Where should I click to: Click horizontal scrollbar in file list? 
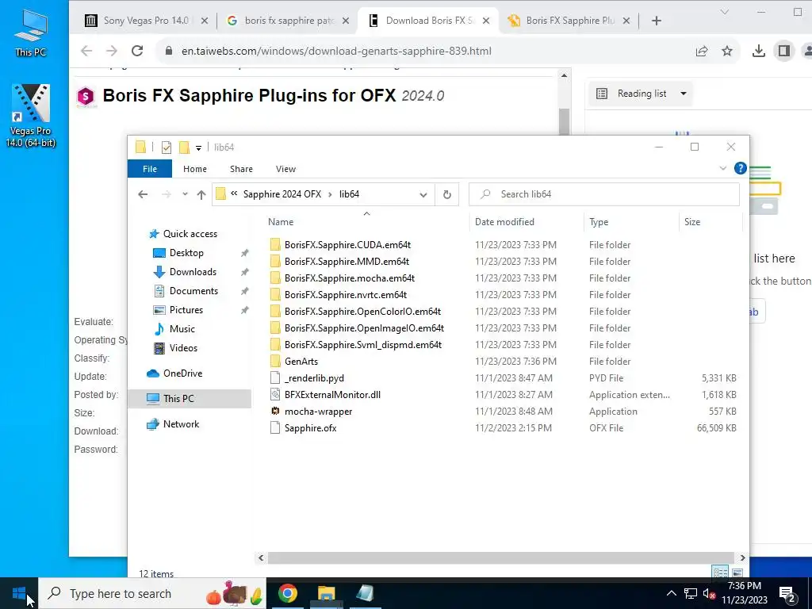coord(501,557)
